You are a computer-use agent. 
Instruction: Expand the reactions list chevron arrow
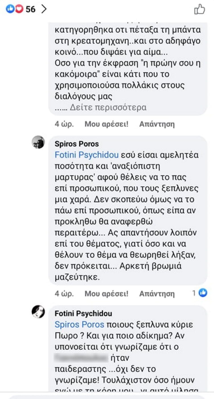[44, 9]
